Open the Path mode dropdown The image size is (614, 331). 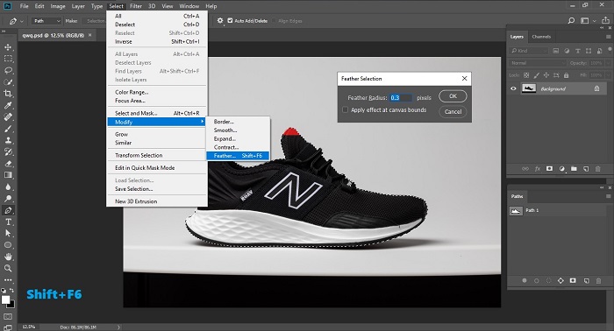click(46, 21)
